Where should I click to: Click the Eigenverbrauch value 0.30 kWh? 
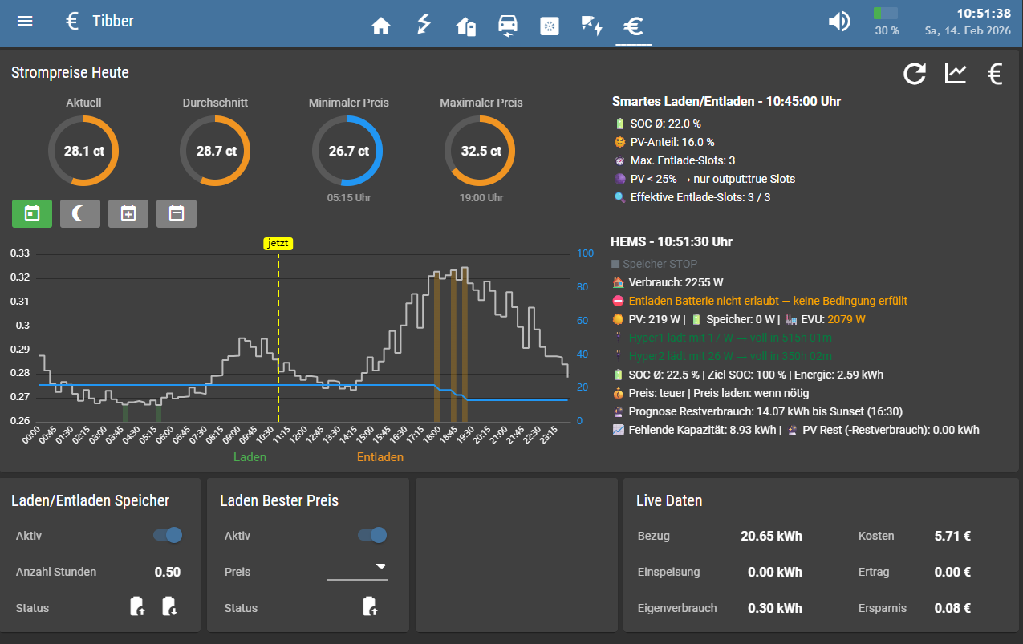pyautogui.click(x=774, y=608)
